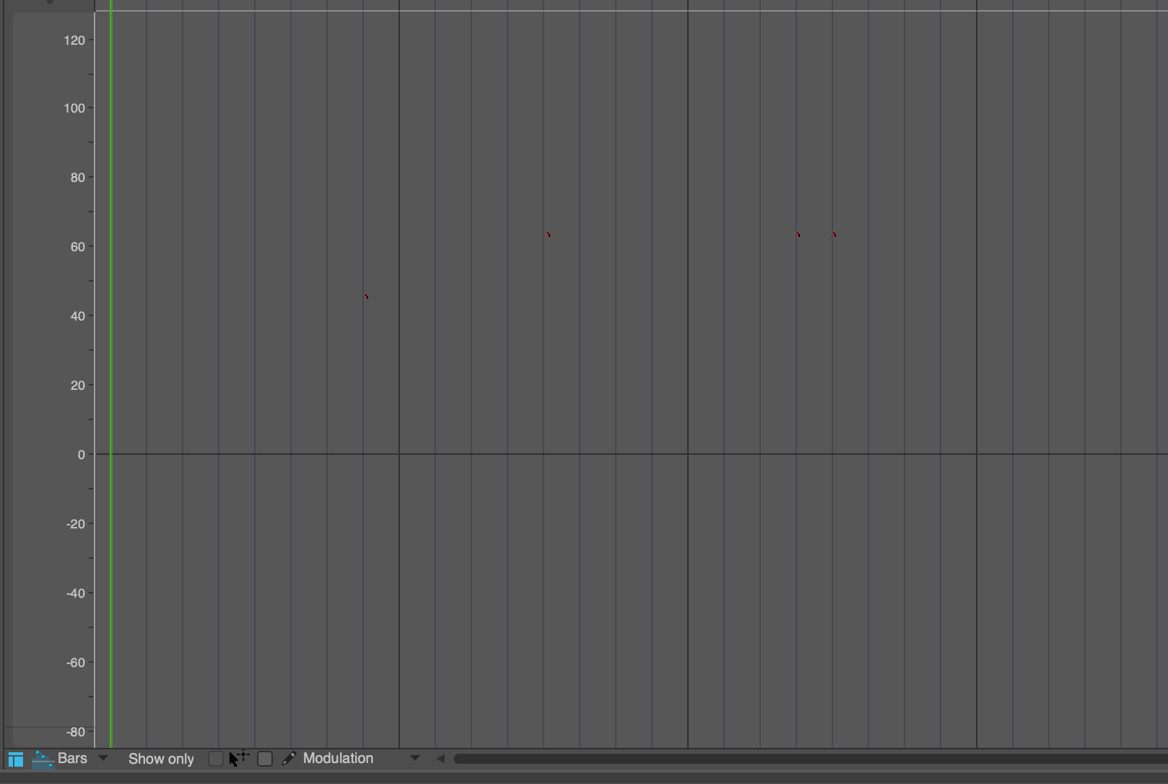Screen dimensions: 1168x784
Task: Select the modulation point near value 63
Action: point(548,234)
